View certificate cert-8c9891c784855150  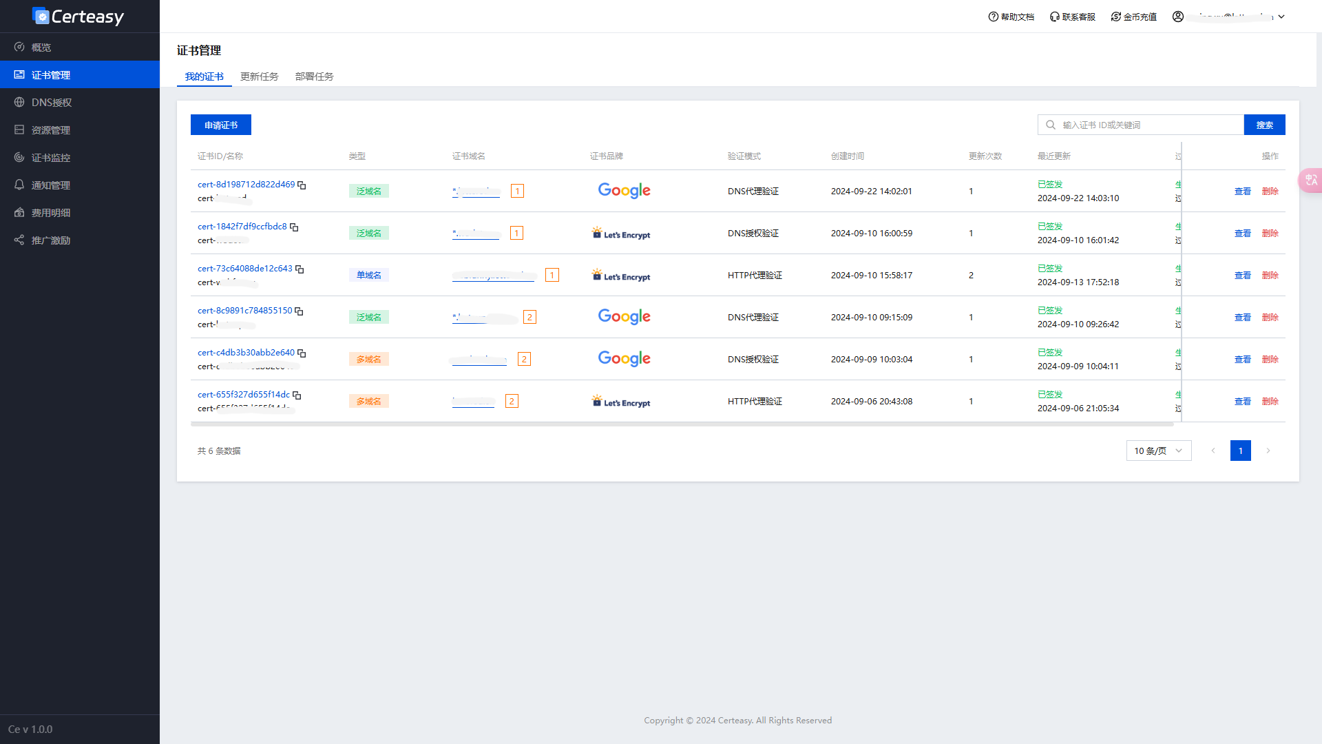[x=1243, y=318]
